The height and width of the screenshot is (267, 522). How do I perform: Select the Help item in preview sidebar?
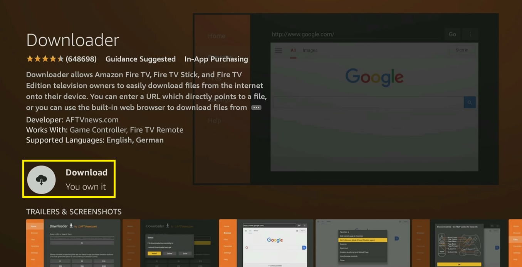(215, 121)
